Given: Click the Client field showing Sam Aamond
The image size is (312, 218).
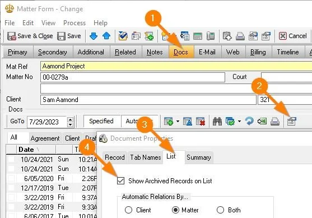Looking at the screenshot, I should click(x=148, y=100).
